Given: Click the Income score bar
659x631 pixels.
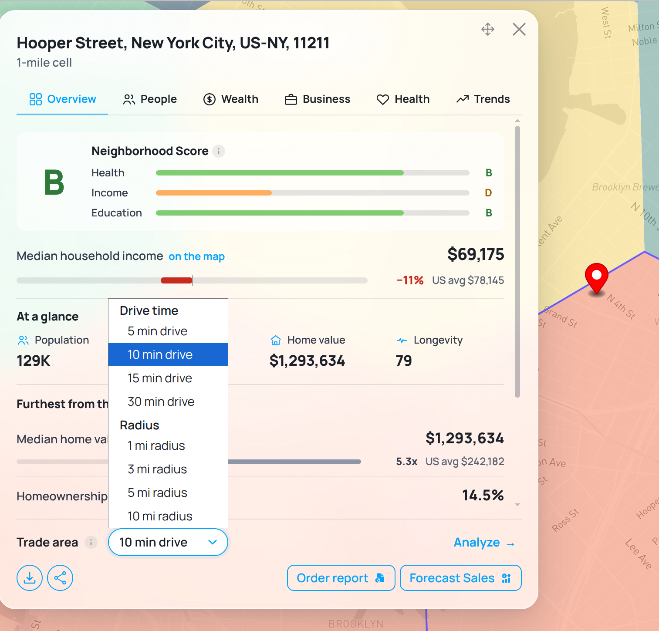Looking at the screenshot, I should click(312, 193).
